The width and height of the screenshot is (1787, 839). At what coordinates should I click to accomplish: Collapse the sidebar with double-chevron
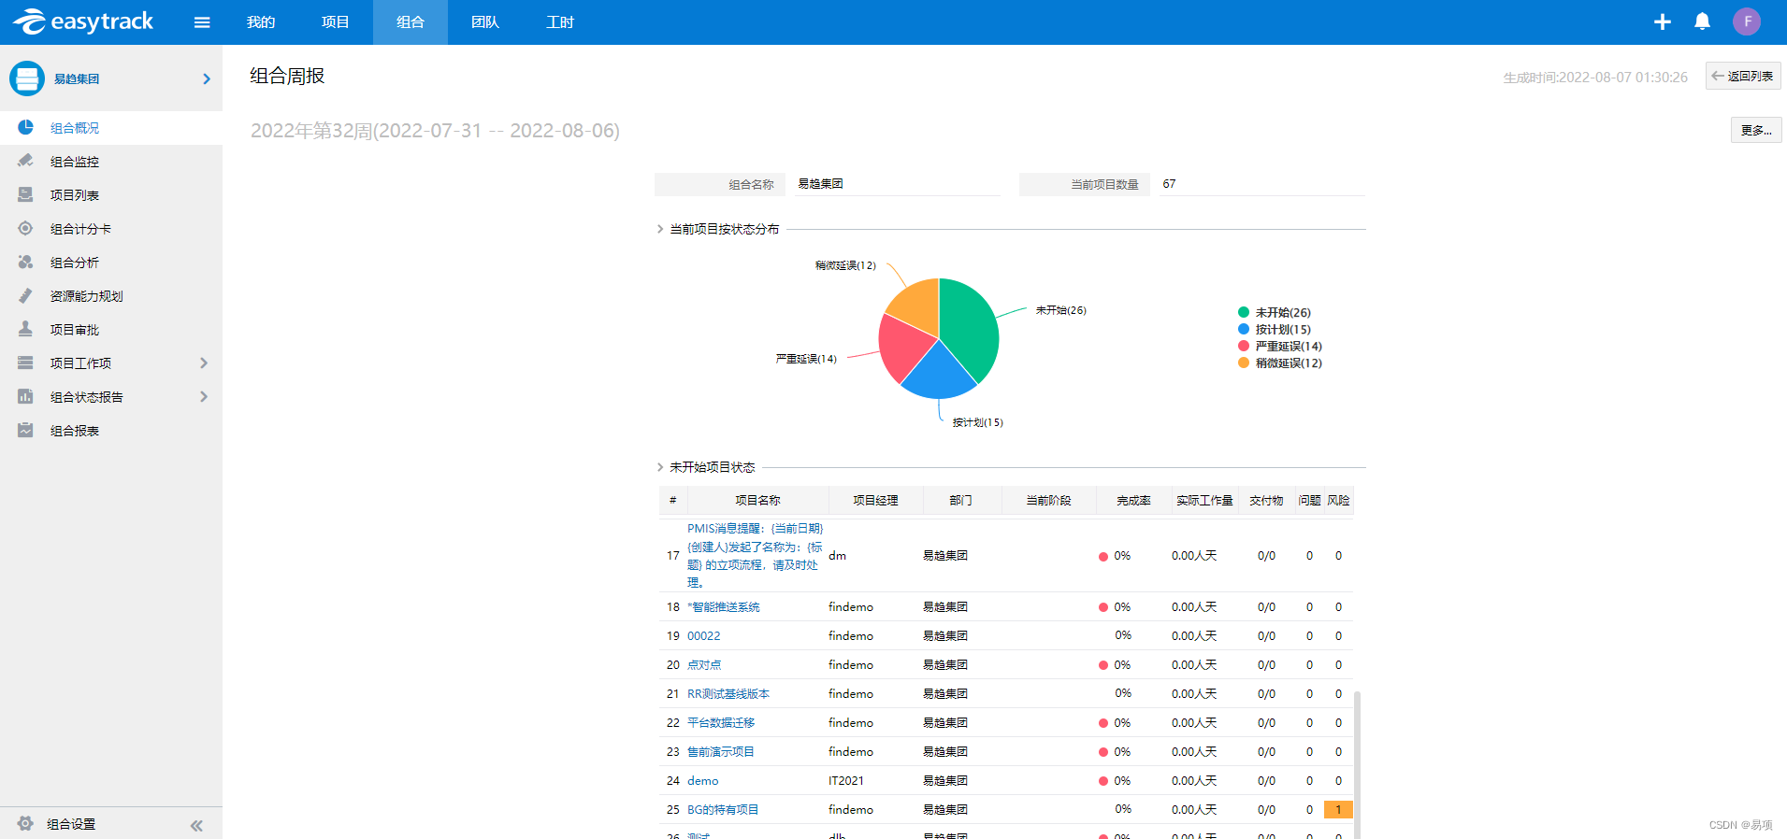(x=196, y=825)
